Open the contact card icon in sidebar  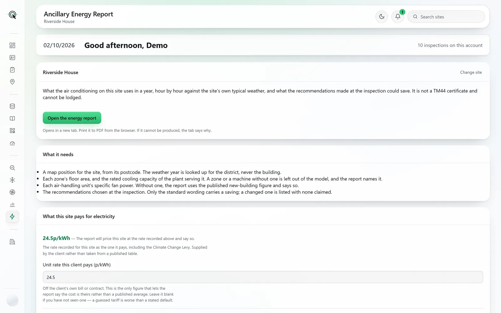coord(12,58)
